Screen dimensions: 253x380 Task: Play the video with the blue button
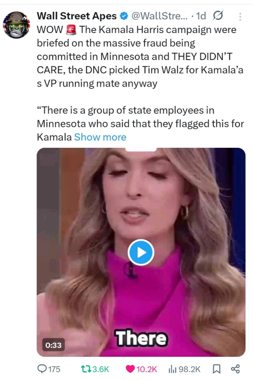point(141,252)
